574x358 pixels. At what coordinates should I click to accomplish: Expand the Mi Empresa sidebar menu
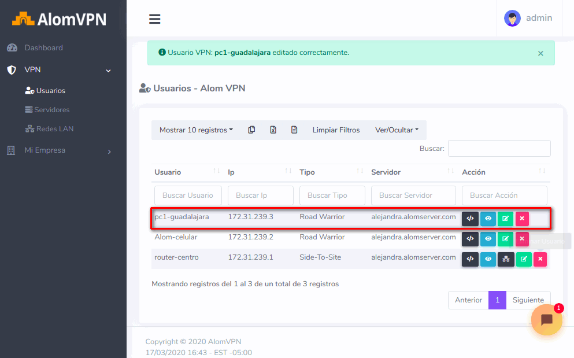(58, 150)
